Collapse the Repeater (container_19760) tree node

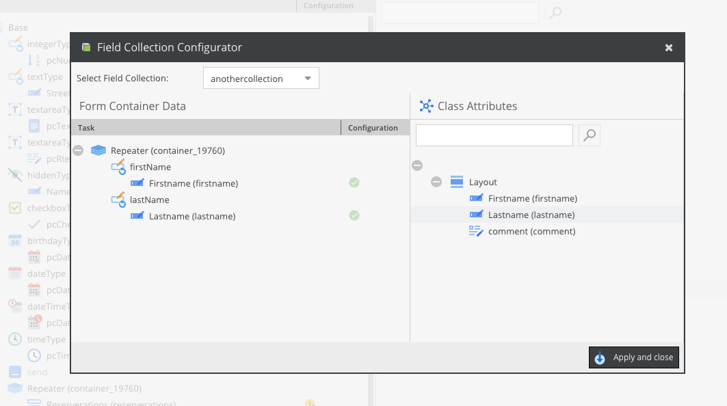78,150
